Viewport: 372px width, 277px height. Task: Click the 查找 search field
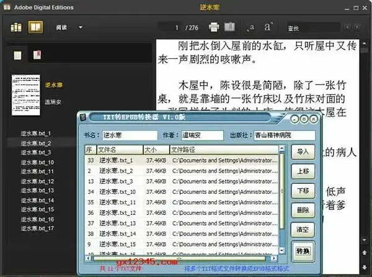[x=313, y=28]
